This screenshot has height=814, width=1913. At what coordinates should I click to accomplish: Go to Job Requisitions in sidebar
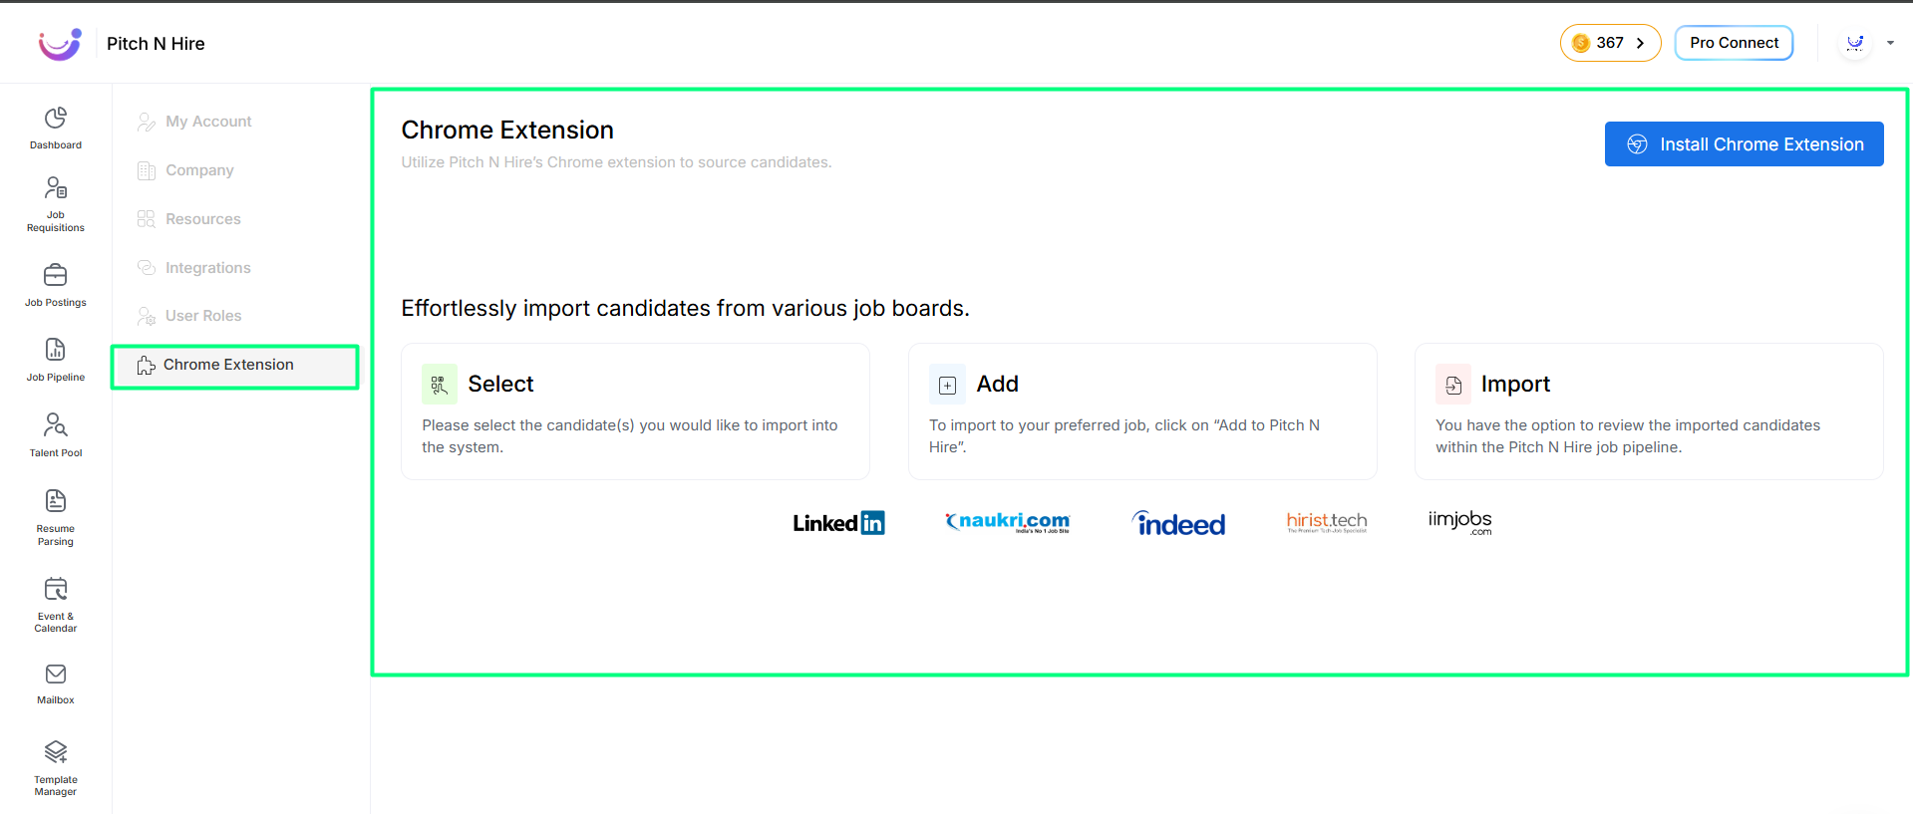[x=56, y=187]
